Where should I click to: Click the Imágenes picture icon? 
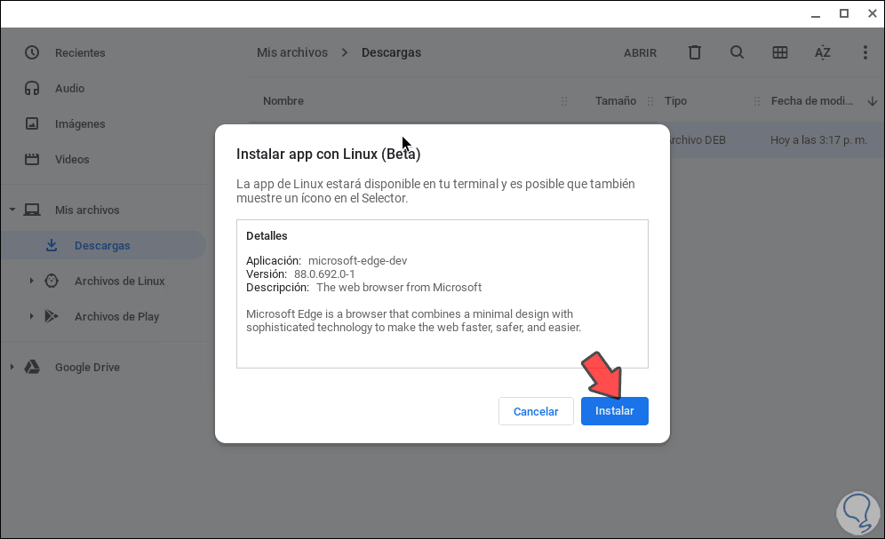pyautogui.click(x=32, y=123)
